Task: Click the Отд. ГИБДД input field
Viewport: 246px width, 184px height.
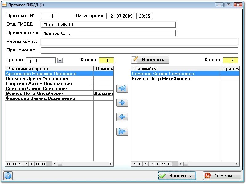Action: pos(108,25)
